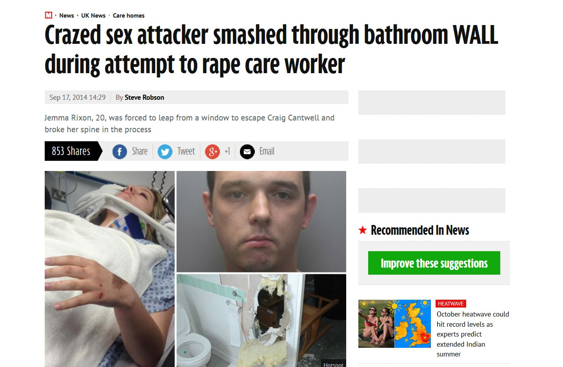View the hospital bed photo
Screen dimensions: 563x367
click(x=109, y=269)
